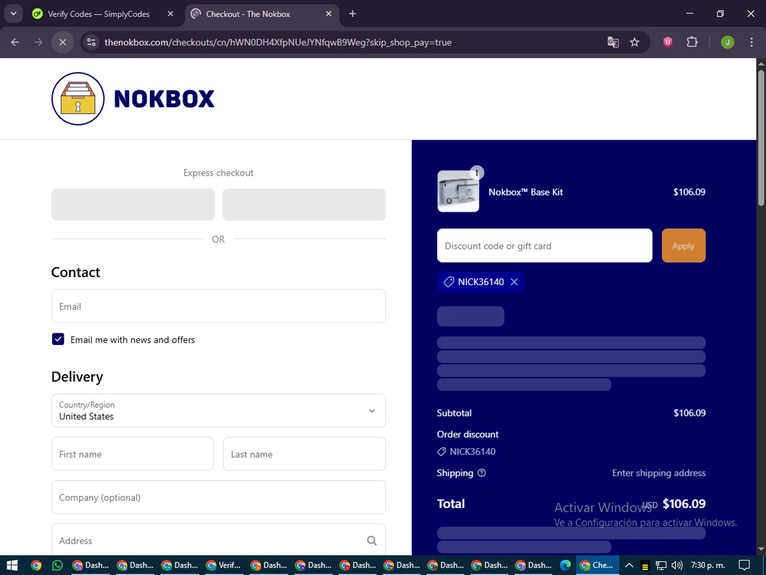This screenshot has width=766, height=575.
Task: Open Microsoft Edge from the taskbar
Action: coord(565,565)
